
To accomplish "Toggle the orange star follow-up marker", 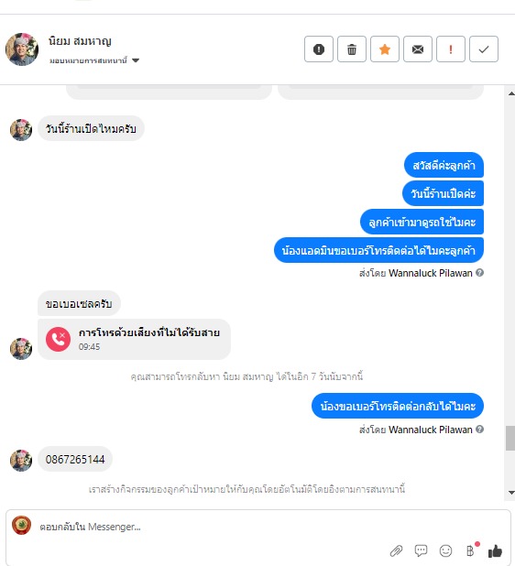I will coord(385,49).
